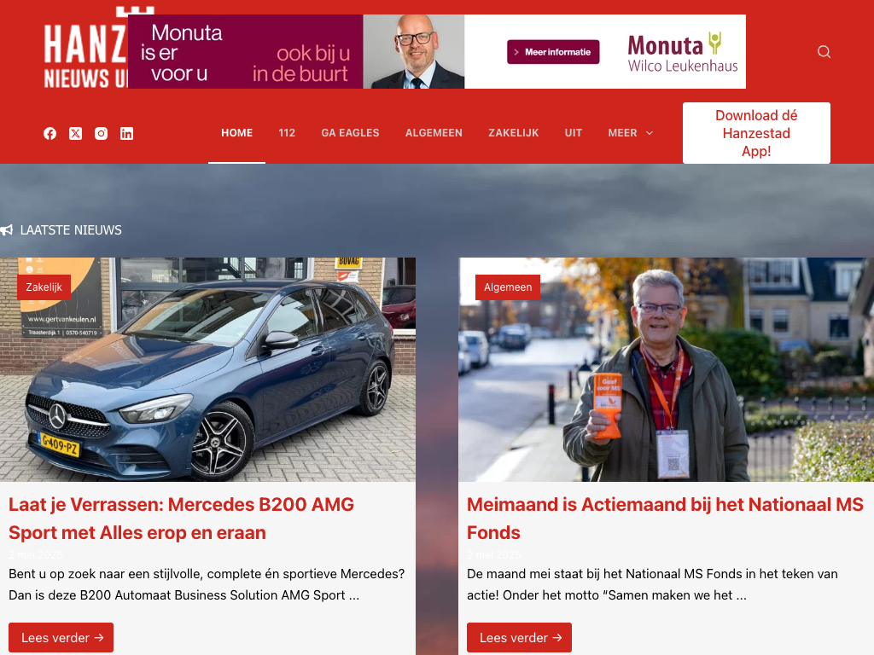Click the Zakelijk tag on car photo
This screenshot has width=874, height=655.
[x=44, y=287]
